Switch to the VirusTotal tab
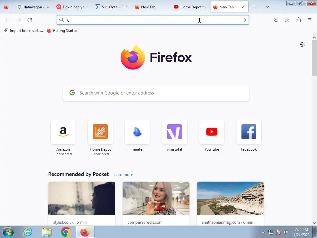 (112, 7)
